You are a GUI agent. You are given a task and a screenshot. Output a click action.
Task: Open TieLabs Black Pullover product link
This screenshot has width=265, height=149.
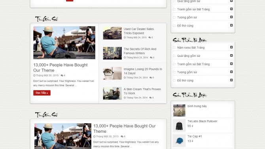tap(202, 121)
